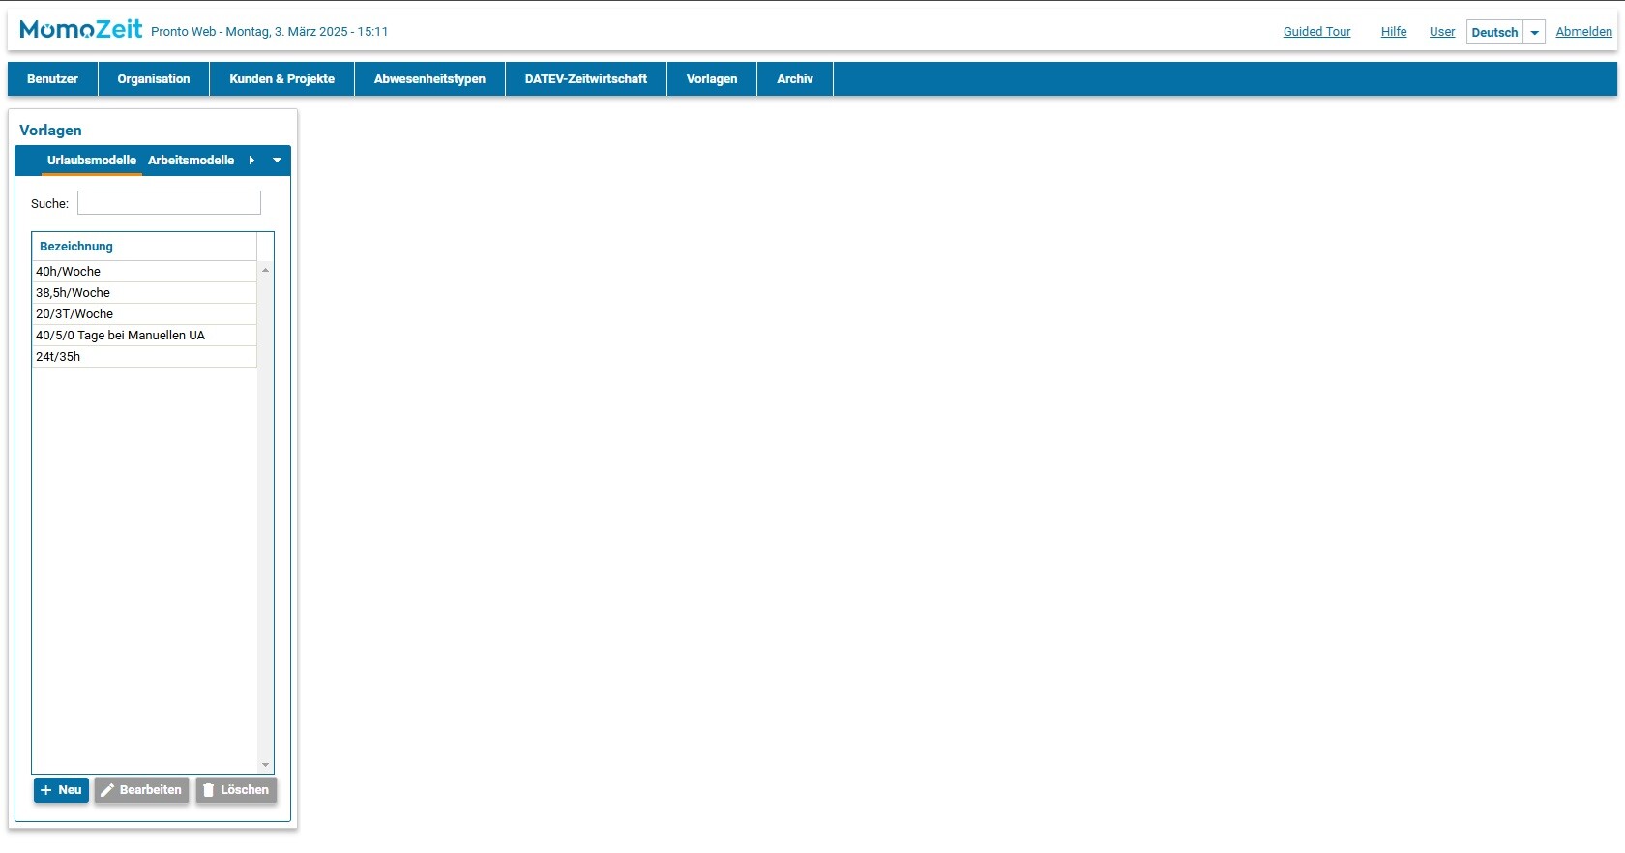
Task: Select the 40/5/0 Tage bei Manuellen UA row
Action: tap(121, 336)
